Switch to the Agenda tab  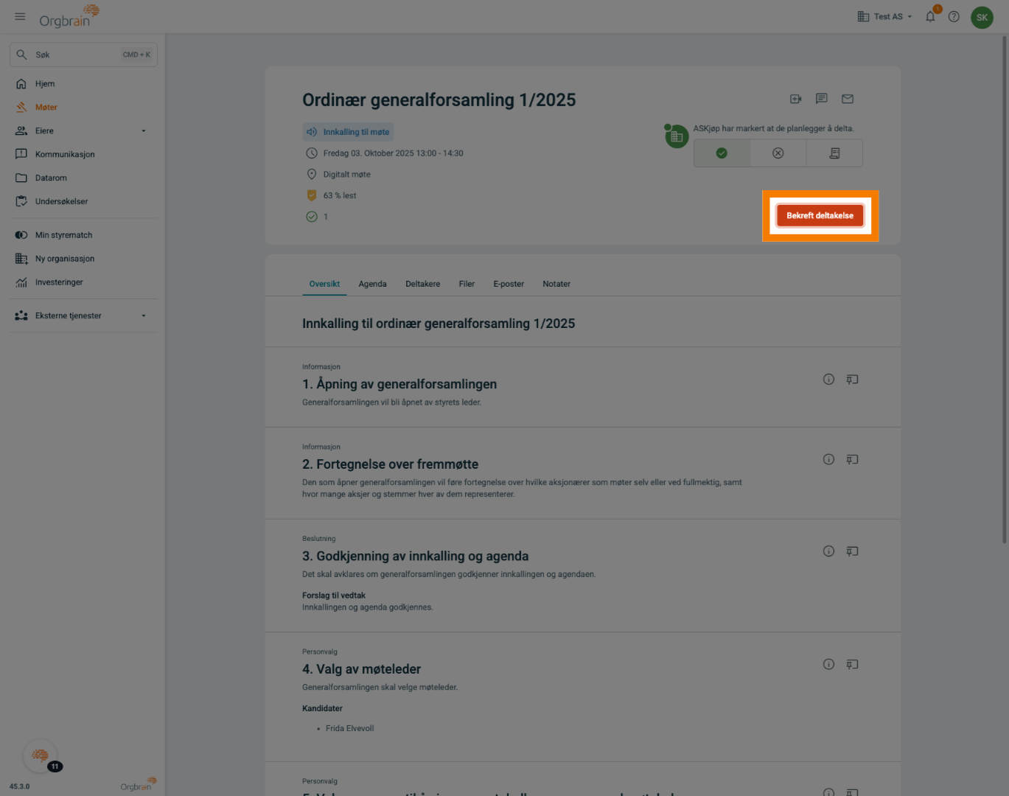(372, 284)
